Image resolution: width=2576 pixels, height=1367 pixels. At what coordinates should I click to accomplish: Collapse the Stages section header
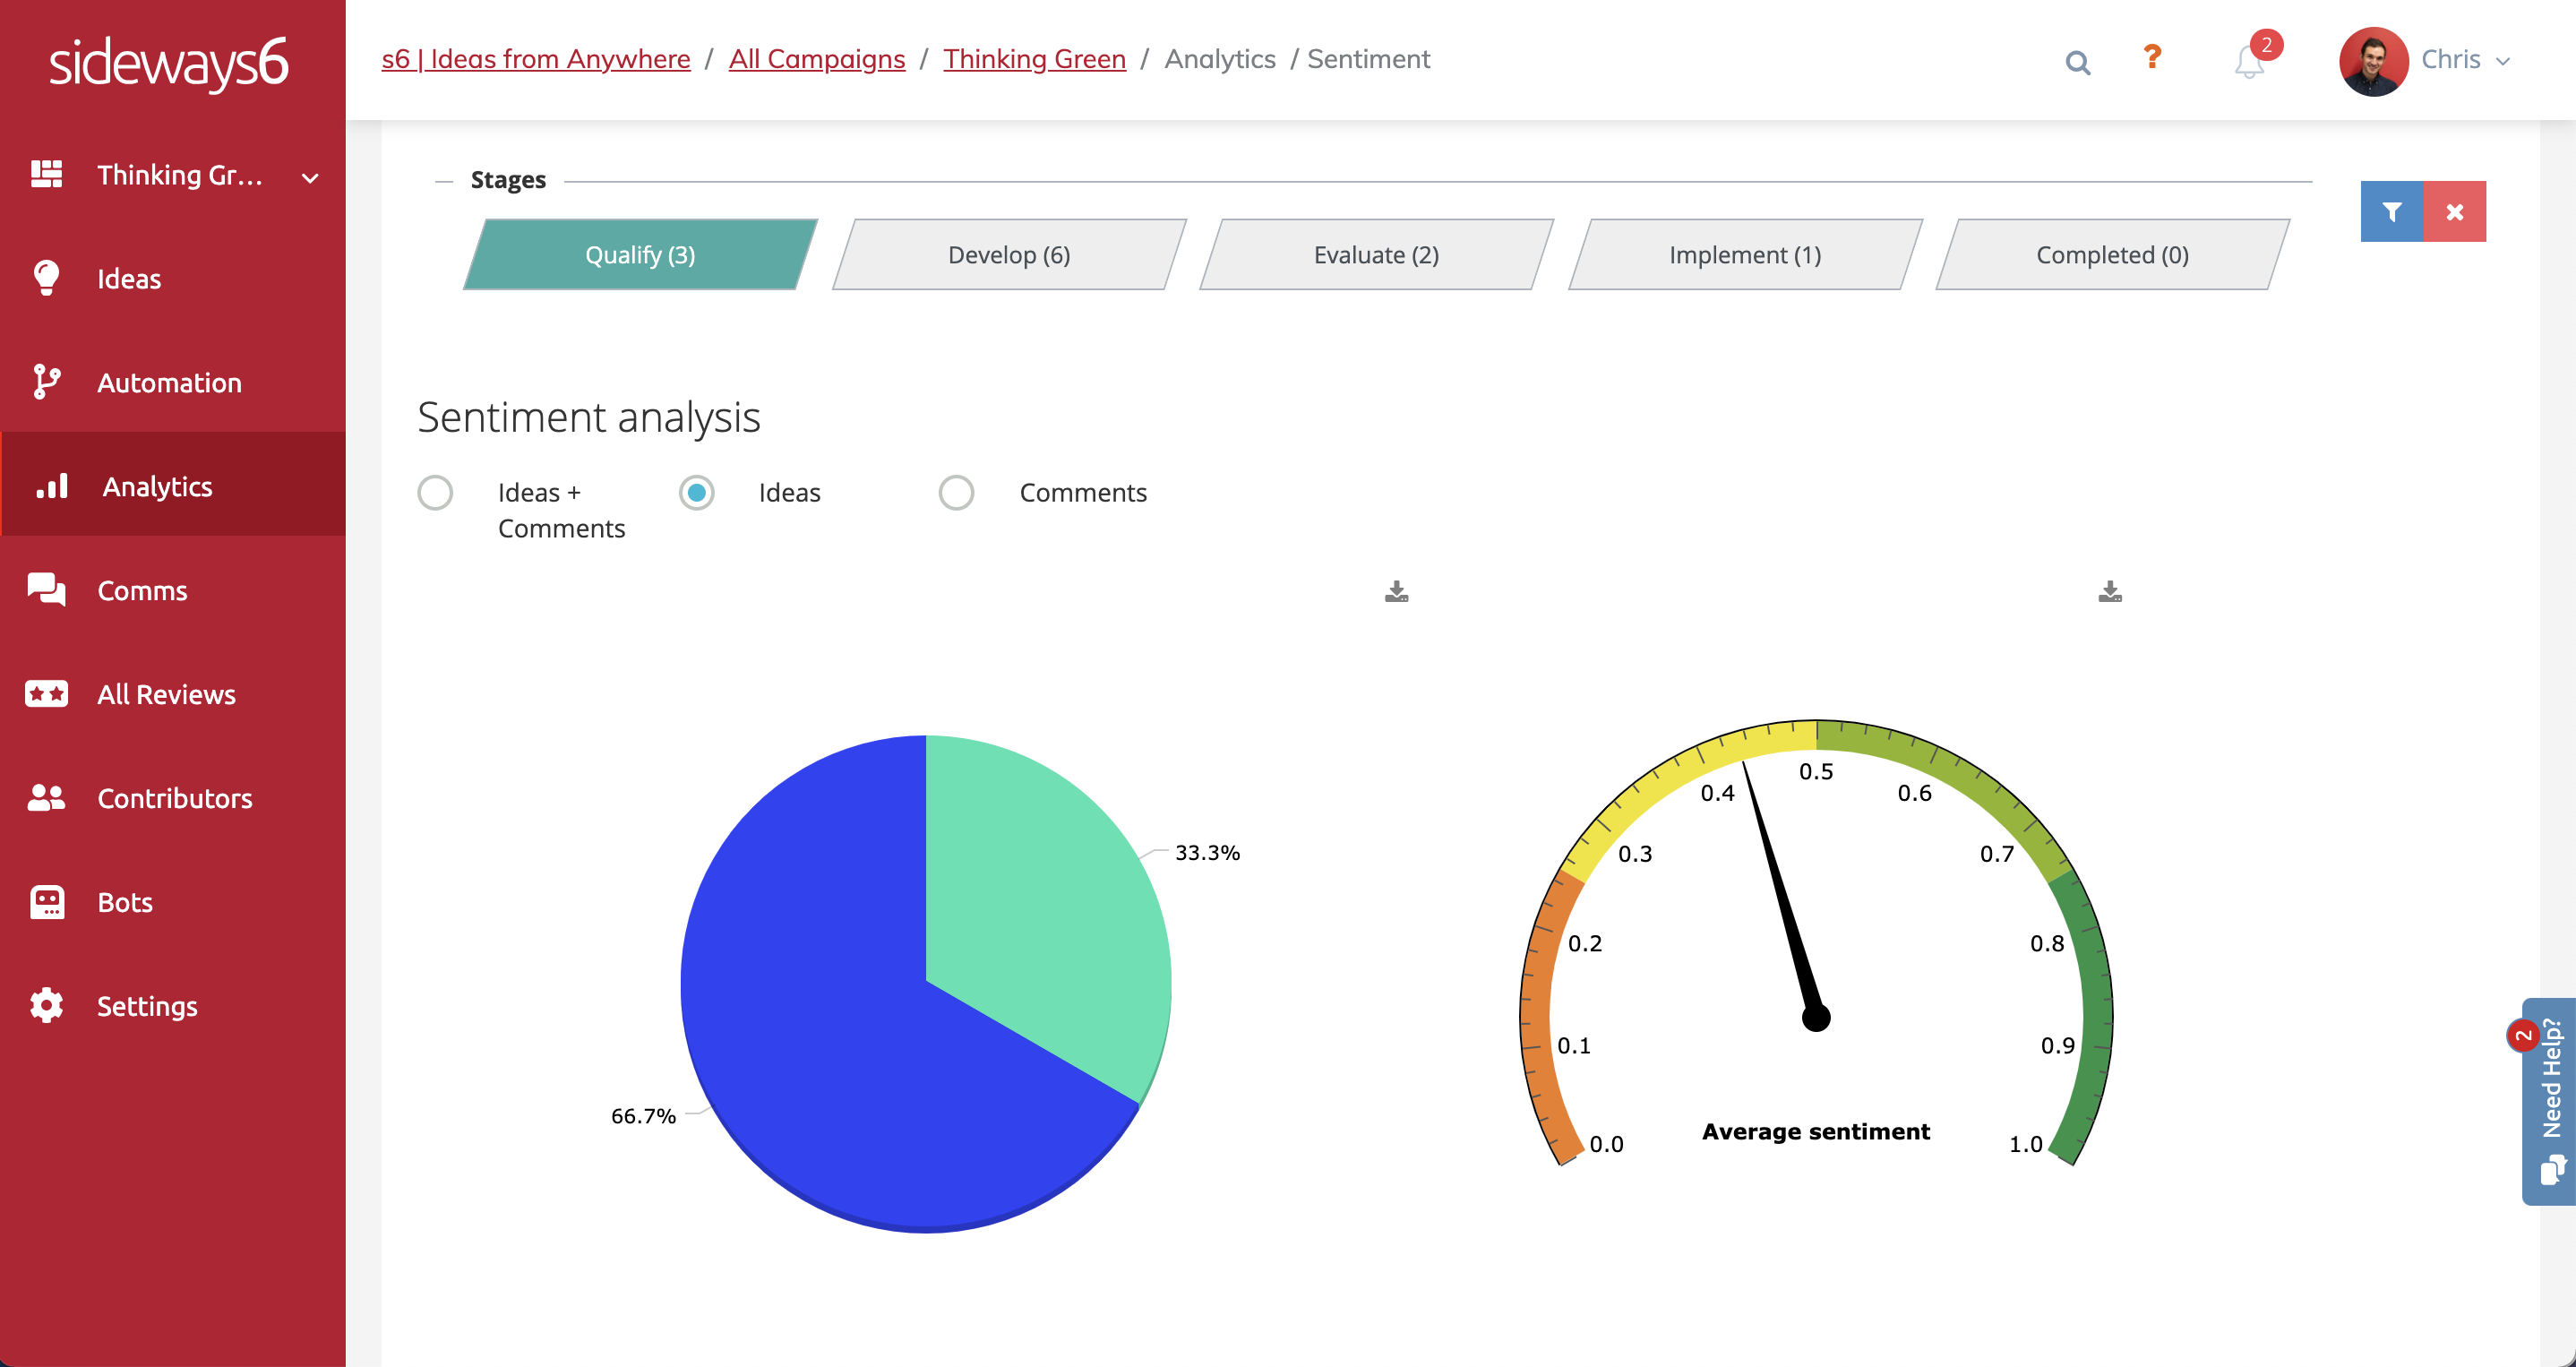507,180
